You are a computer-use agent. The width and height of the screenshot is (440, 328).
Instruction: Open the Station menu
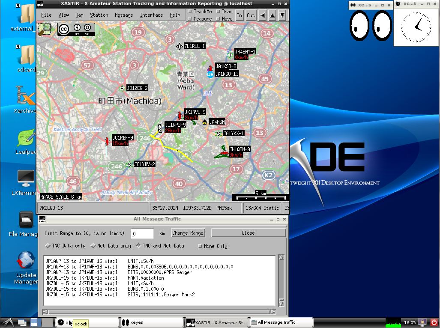[99, 15]
